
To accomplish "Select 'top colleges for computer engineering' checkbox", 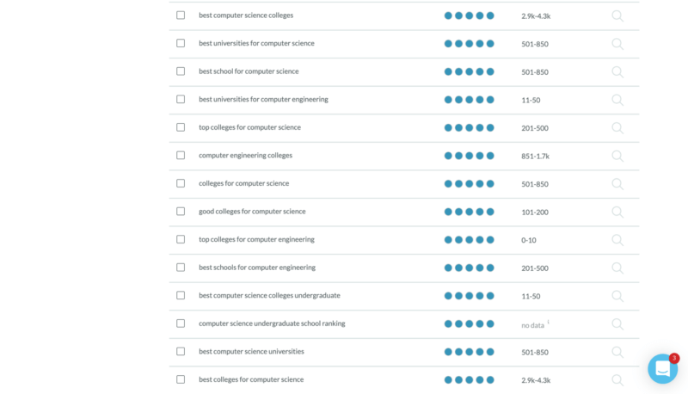I will pos(181,239).
